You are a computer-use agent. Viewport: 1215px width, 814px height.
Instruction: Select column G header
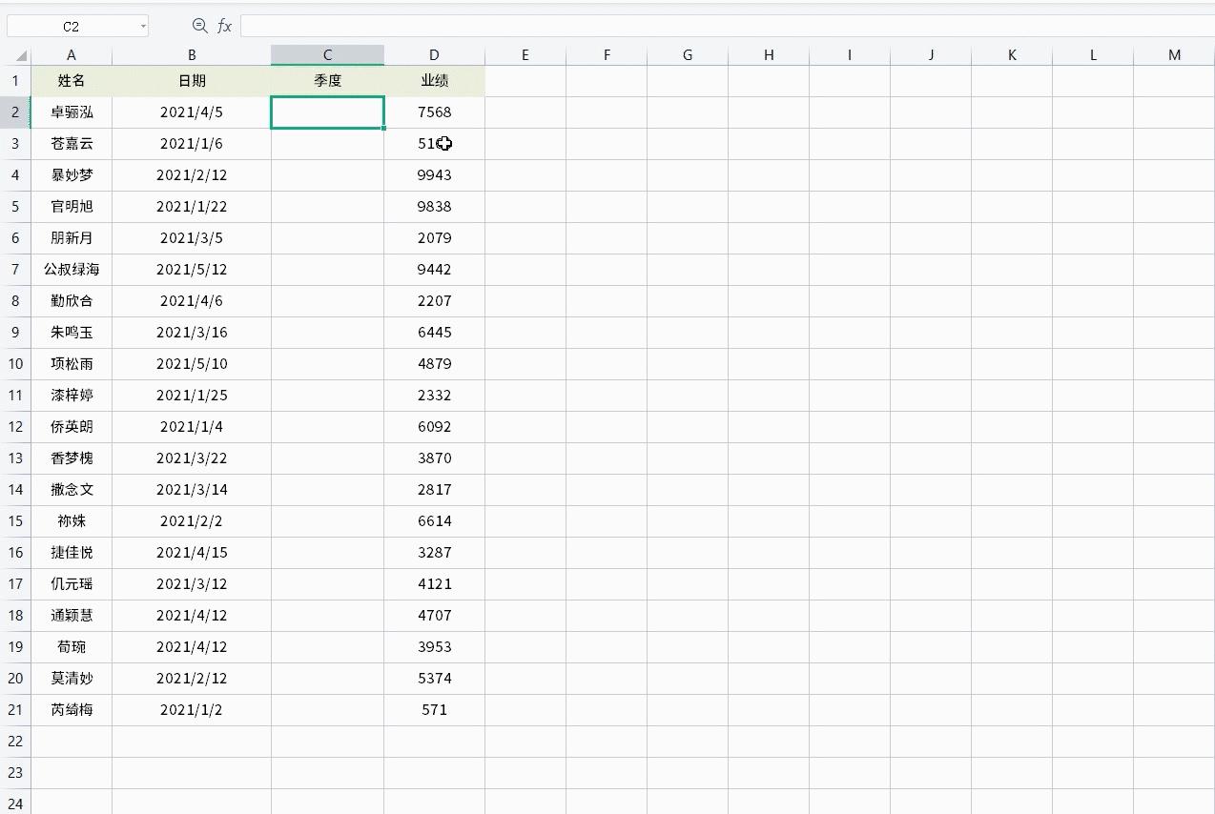(688, 55)
